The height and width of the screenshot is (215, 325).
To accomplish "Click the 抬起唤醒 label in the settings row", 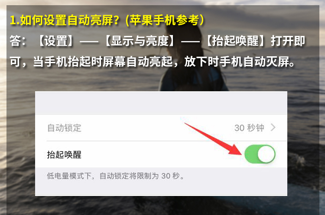I will [64, 154].
